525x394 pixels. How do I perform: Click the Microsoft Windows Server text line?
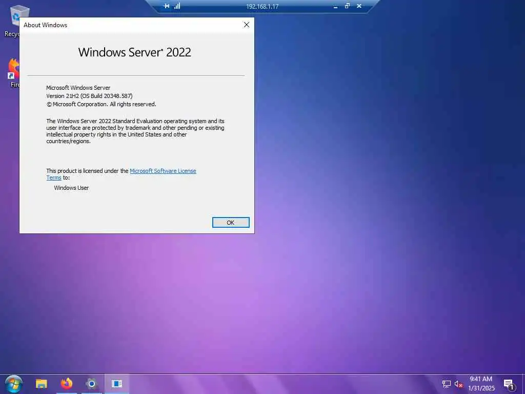pos(78,88)
